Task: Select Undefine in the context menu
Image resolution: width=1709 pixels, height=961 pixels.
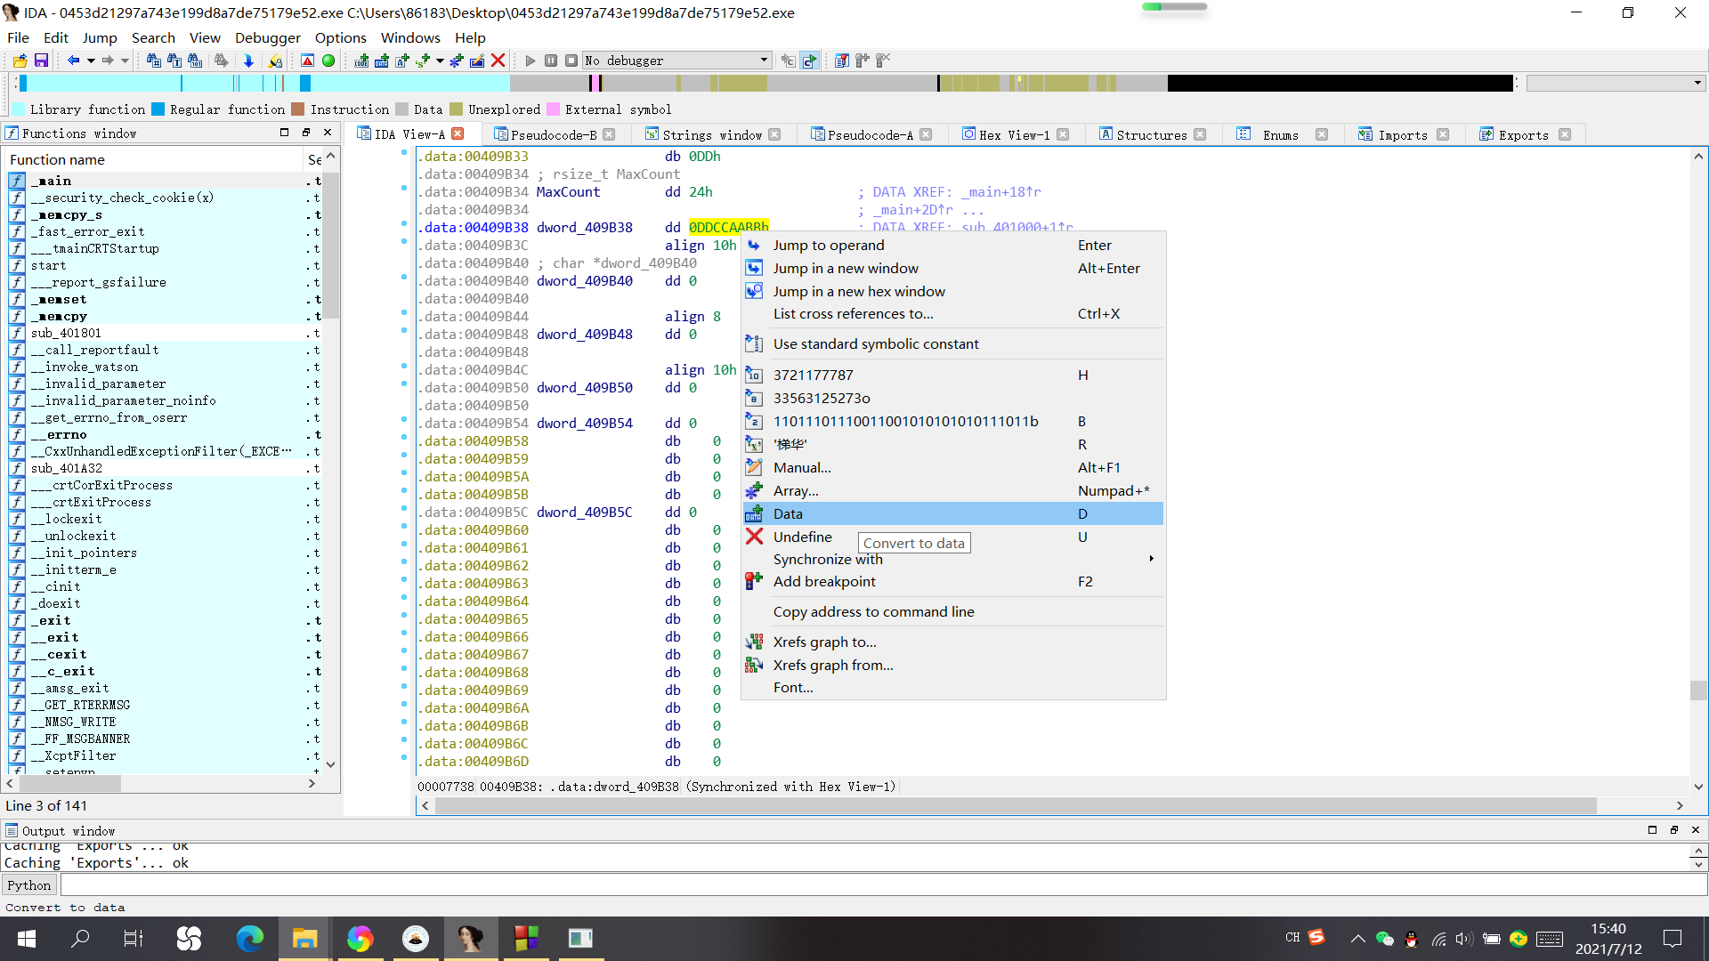Action: pyautogui.click(x=802, y=537)
